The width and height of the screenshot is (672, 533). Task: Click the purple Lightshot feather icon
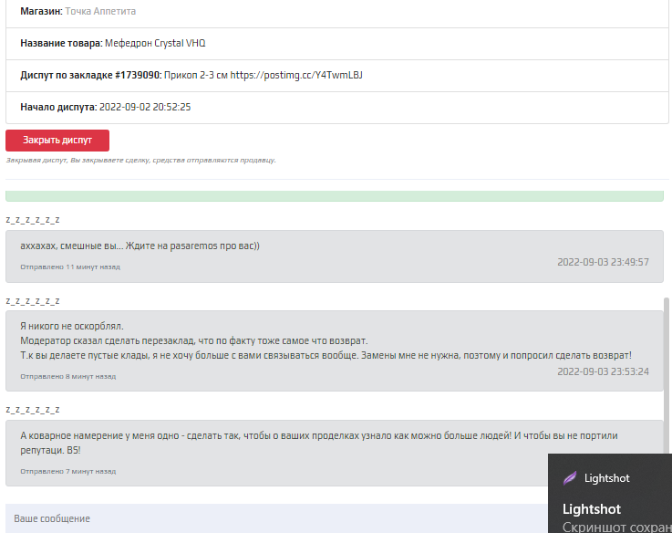pos(570,477)
